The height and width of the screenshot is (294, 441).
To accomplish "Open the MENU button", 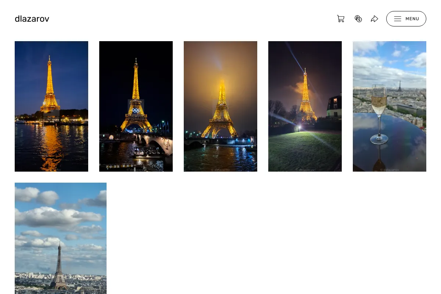I will pos(406,19).
